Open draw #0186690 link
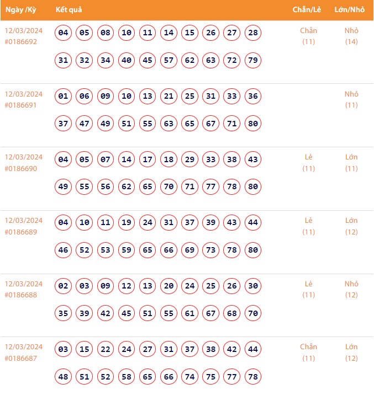The image size is (374, 395). tap(21, 168)
